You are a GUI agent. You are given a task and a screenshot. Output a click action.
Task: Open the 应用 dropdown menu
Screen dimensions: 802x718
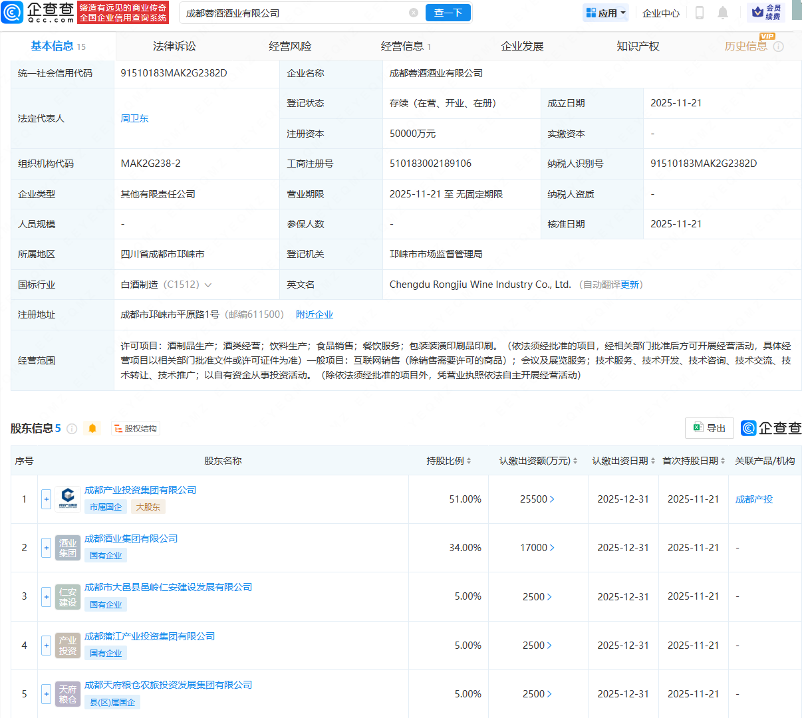[x=605, y=12]
